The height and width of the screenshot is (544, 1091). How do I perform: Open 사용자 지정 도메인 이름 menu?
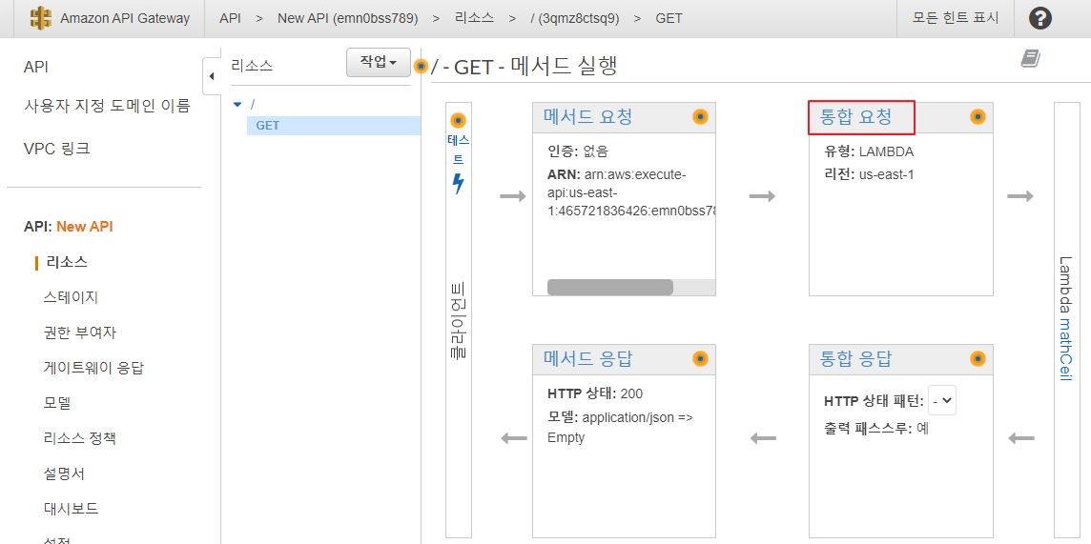pos(107,107)
